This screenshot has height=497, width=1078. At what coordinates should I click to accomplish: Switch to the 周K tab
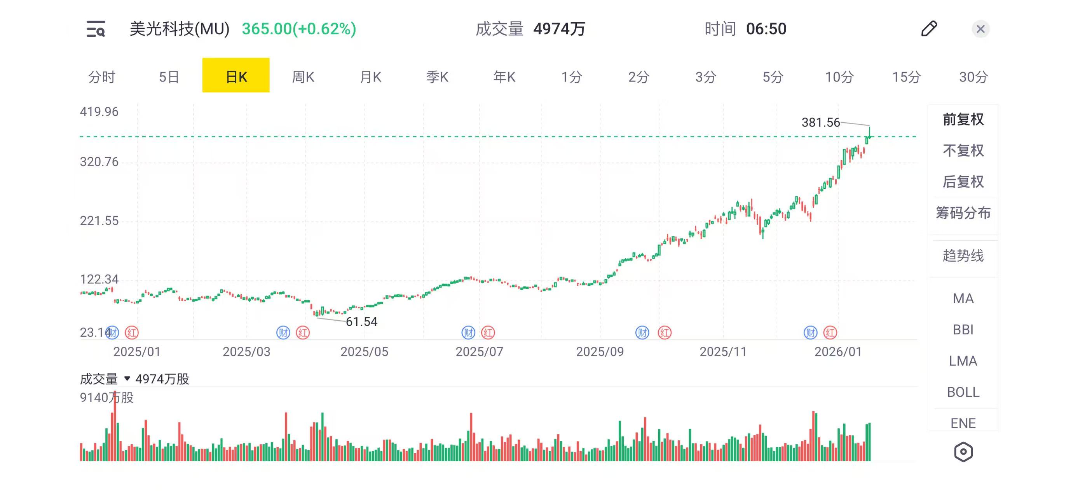point(303,76)
